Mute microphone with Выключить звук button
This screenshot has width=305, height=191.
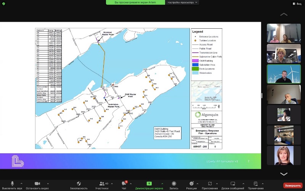pos(12,184)
